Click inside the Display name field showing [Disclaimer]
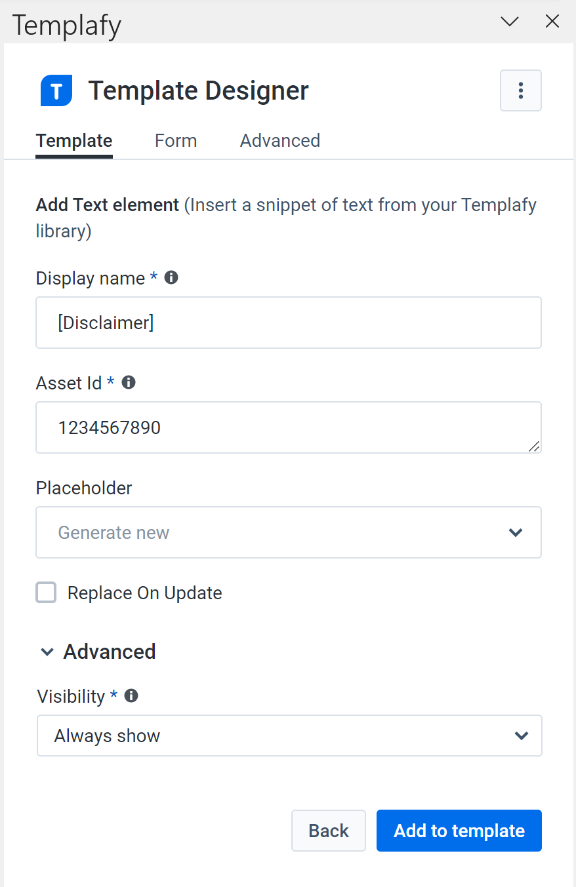Image resolution: width=576 pixels, height=887 pixels. click(x=289, y=322)
